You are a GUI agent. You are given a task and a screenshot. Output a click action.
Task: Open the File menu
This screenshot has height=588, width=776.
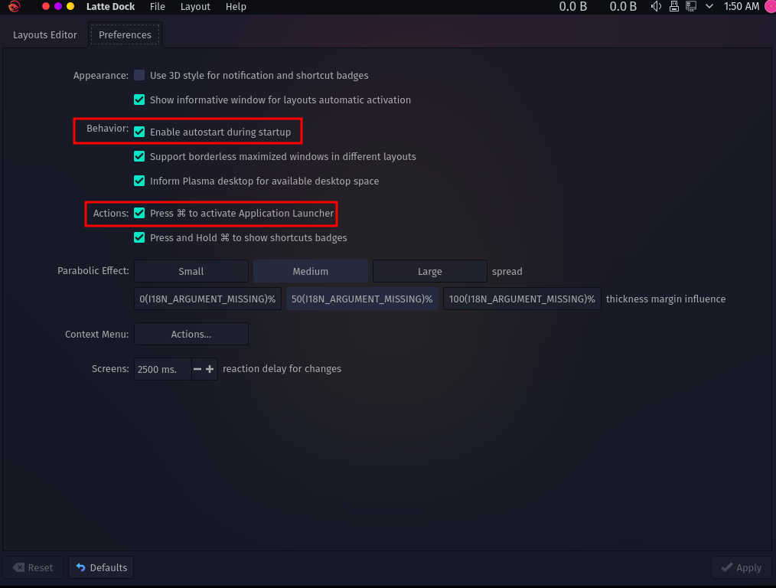click(x=158, y=6)
